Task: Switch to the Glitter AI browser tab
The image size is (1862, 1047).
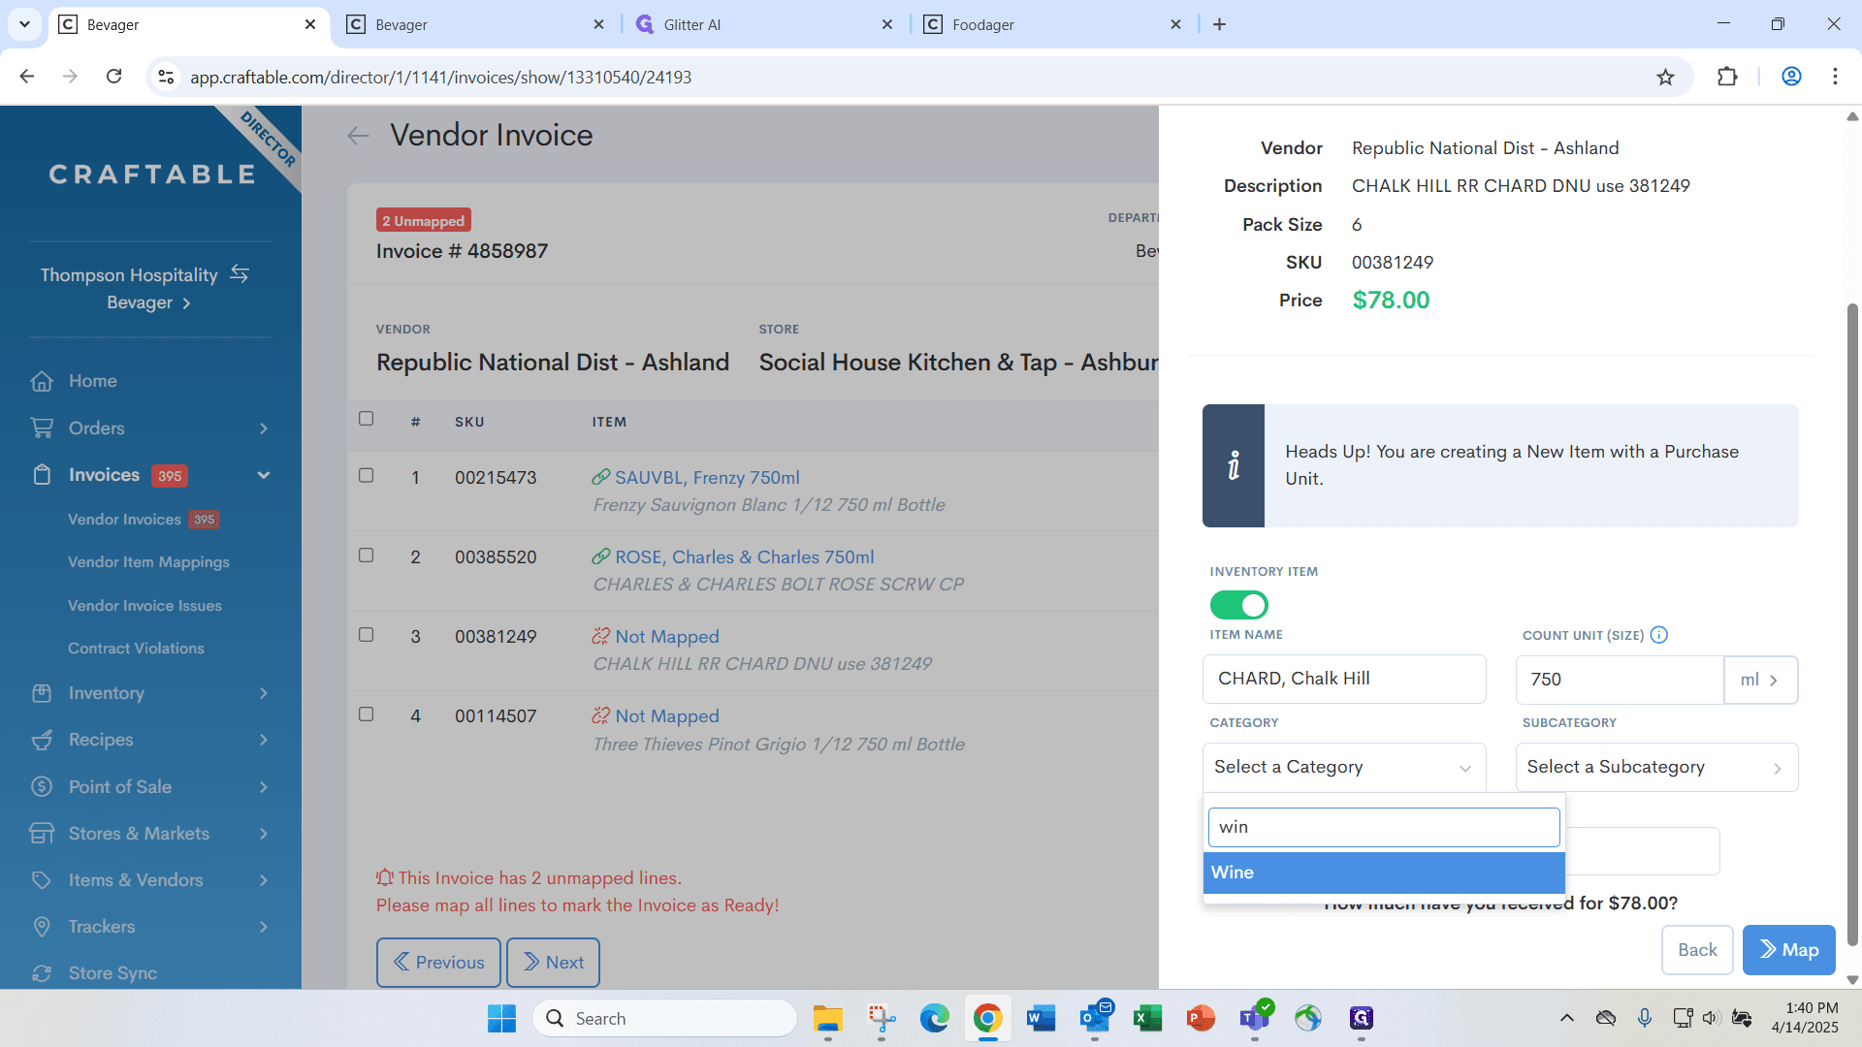Action: point(763,24)
